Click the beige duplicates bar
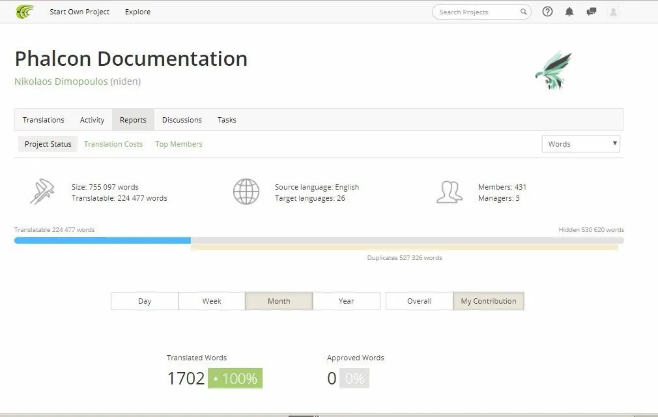The image size is (658, 417). (404, 248)
